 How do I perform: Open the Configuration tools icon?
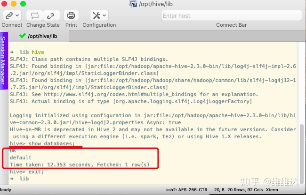(x=97, y=15)
